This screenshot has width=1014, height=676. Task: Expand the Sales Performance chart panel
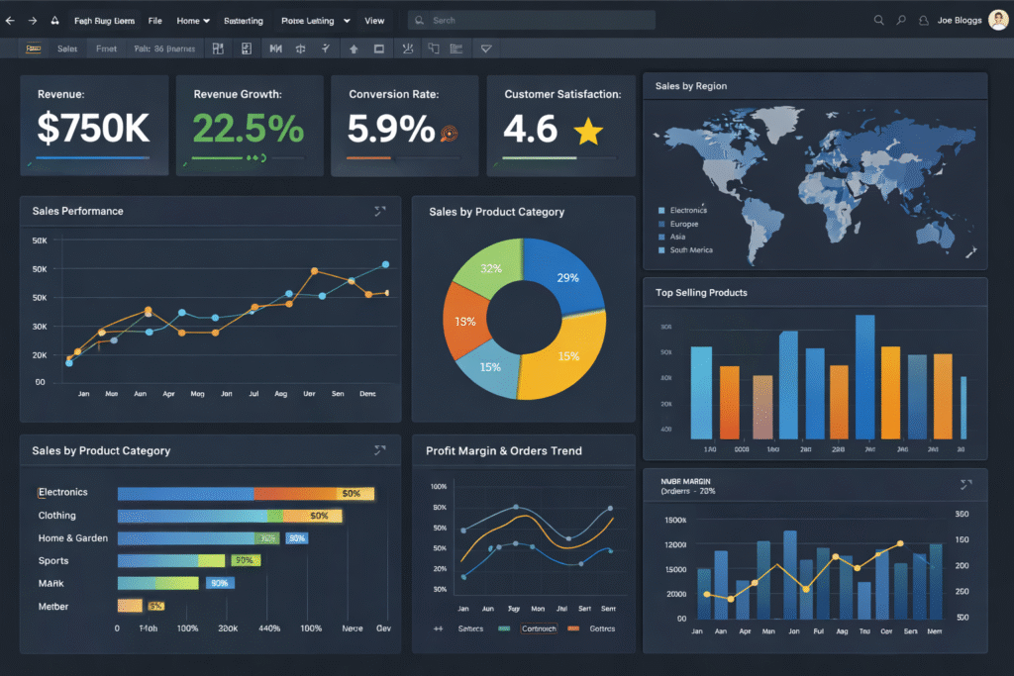click(x=380, y=211)
